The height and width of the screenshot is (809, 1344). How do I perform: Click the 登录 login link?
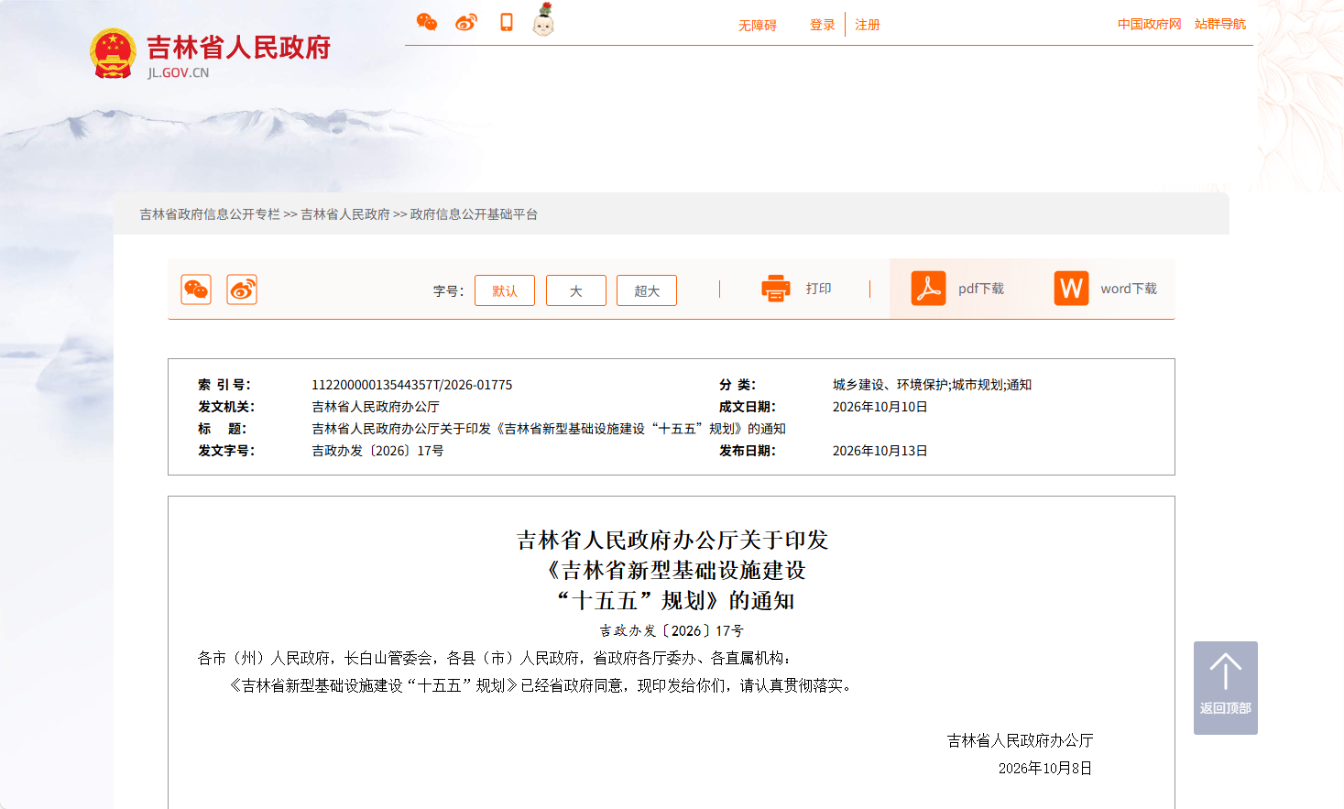823,25
